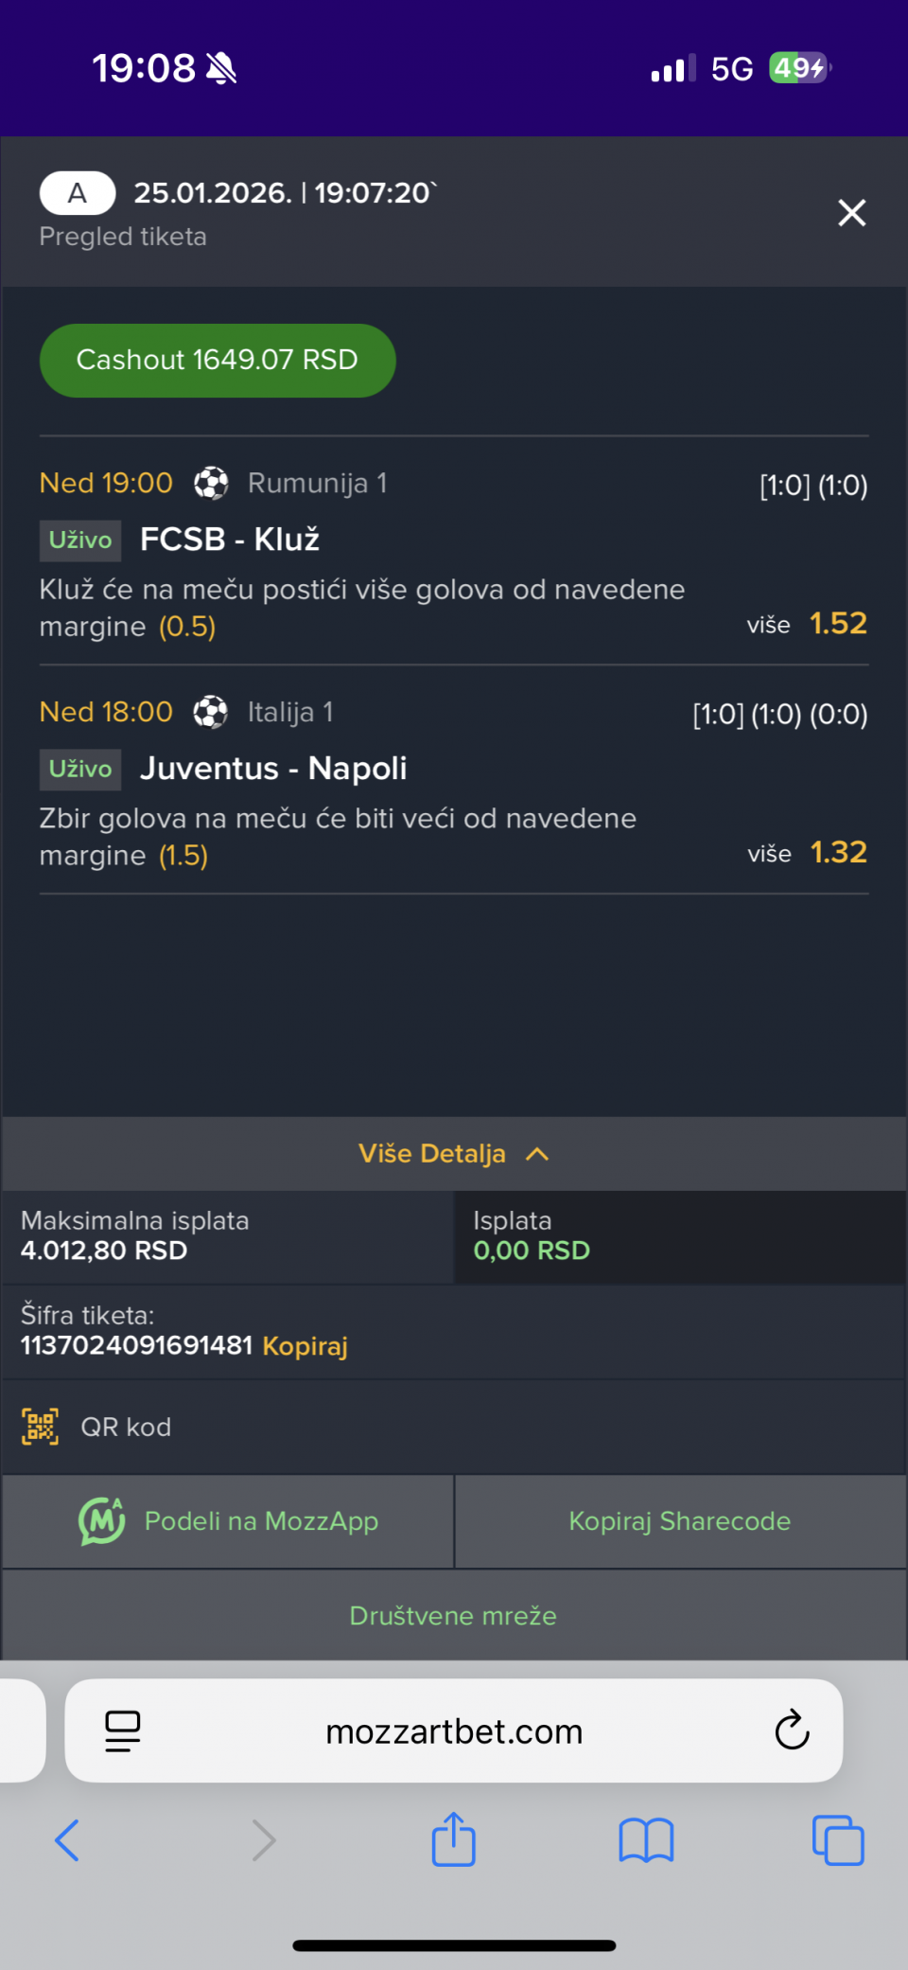908x1970 pixels.
Task: Go back in Safari browser
Action: point(67,1840)
